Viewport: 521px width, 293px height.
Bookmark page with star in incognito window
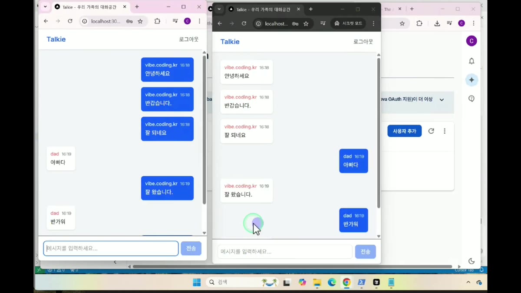[306, 23]
